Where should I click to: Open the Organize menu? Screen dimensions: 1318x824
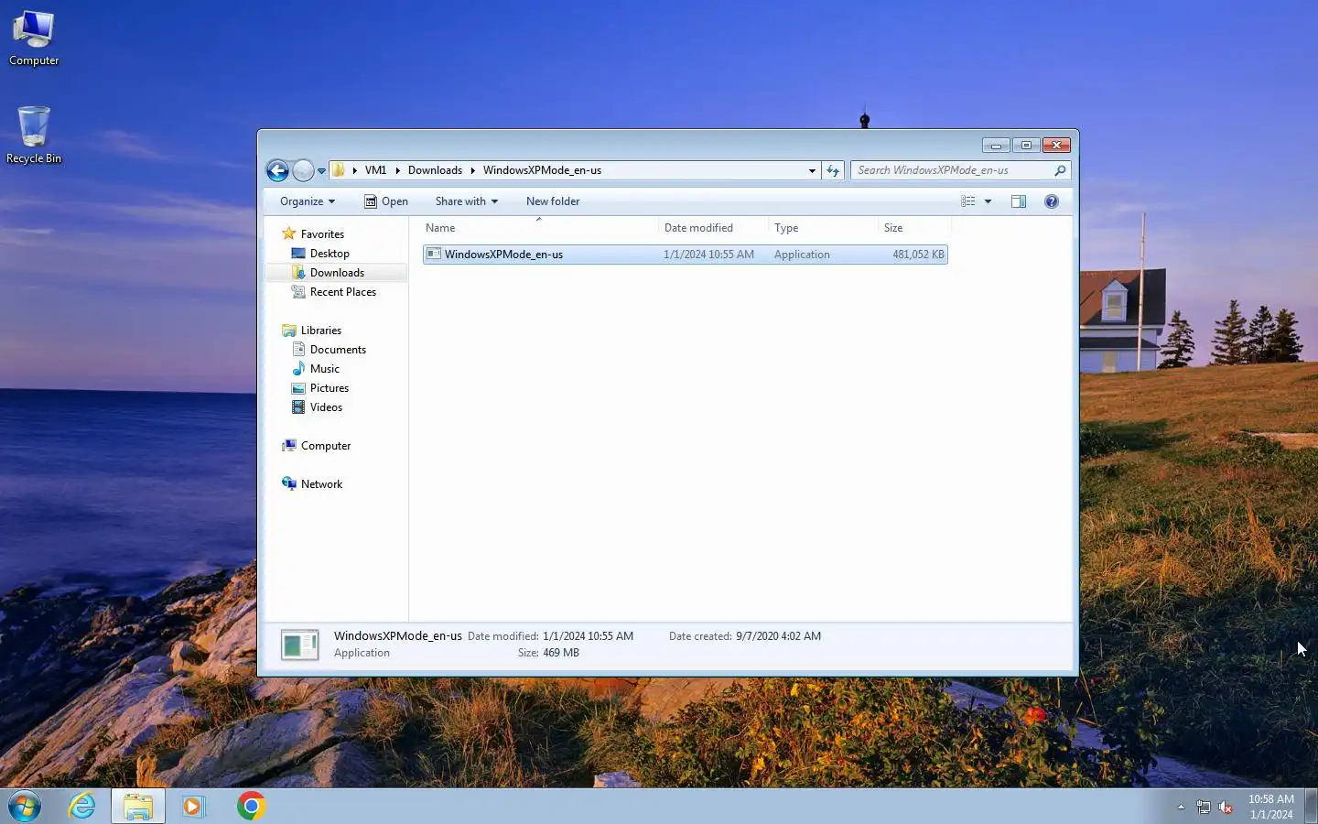click(308, 201)
